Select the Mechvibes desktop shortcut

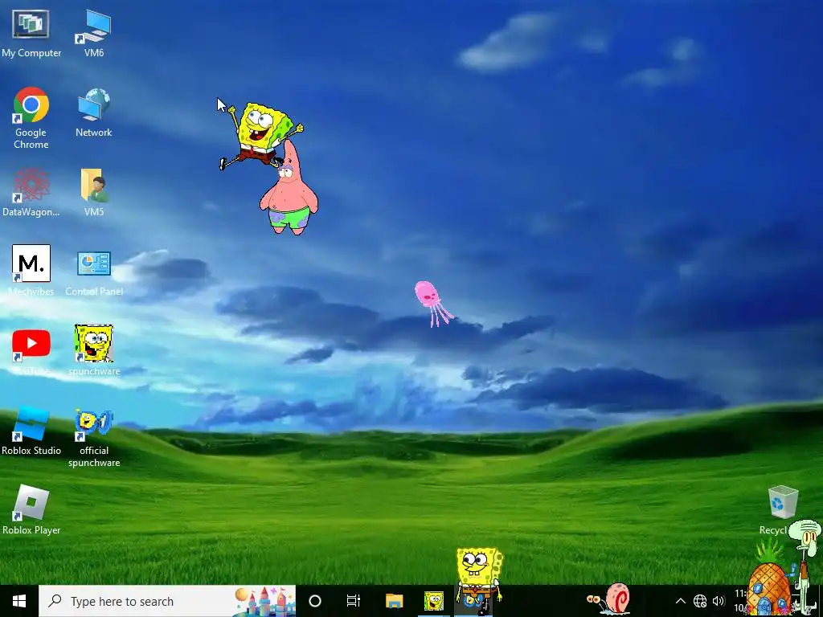pos(31,271)
